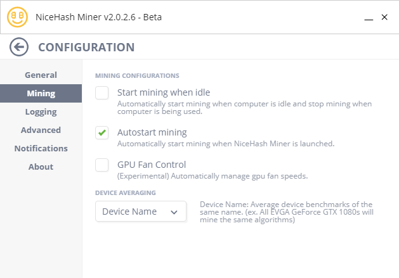Uncheck the Autostart mining checkbox
Image resolution: width=399 pixels, height=278 pixels.
[102, 132]
